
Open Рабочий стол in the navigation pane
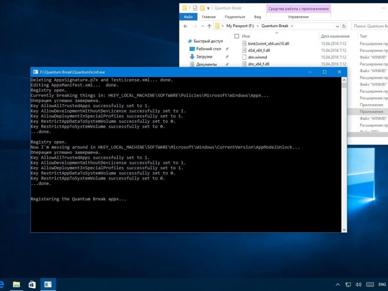(209, 49)
